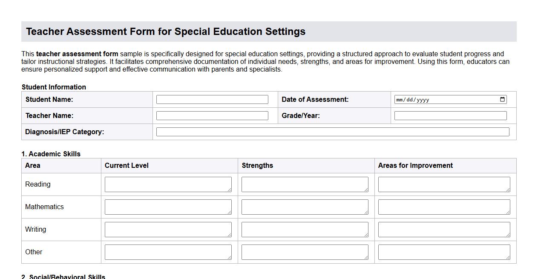This screenshot has height=279, width=538.
Task: Click the Teacher Name input field
Action: pos(212,115)
